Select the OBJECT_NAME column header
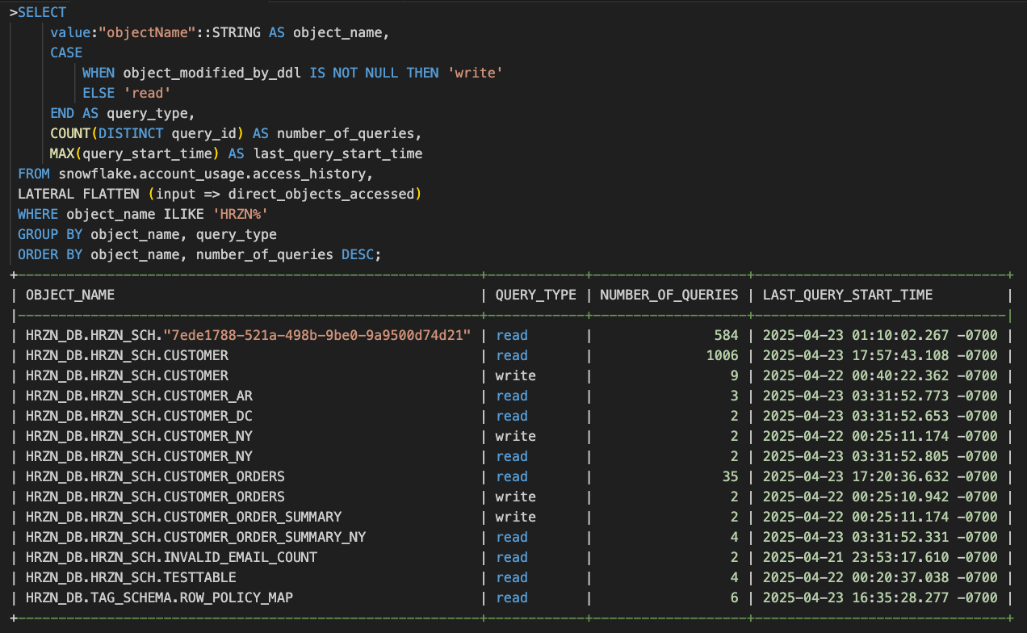 [70, 295]
